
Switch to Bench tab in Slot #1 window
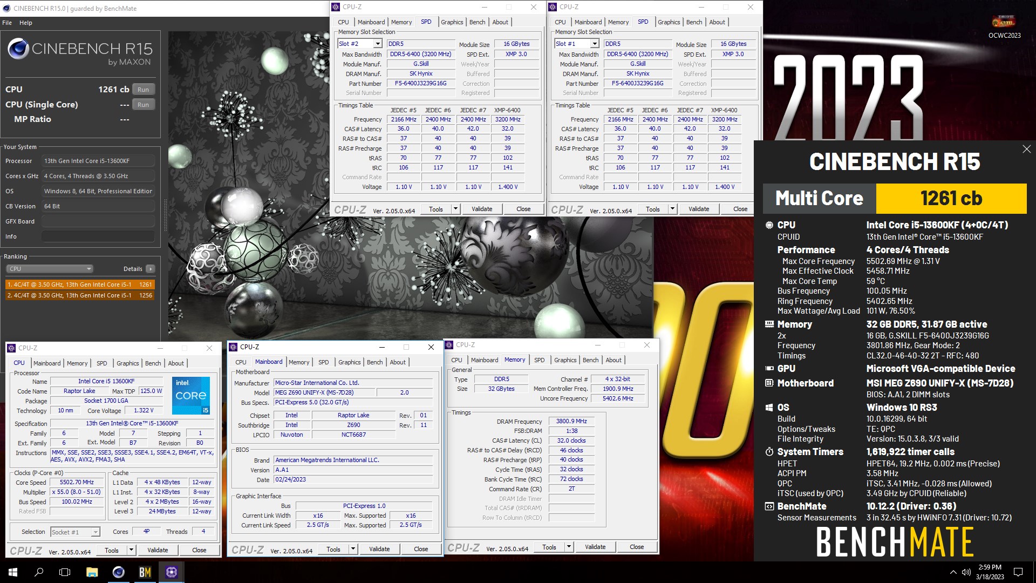click(694, 22)
